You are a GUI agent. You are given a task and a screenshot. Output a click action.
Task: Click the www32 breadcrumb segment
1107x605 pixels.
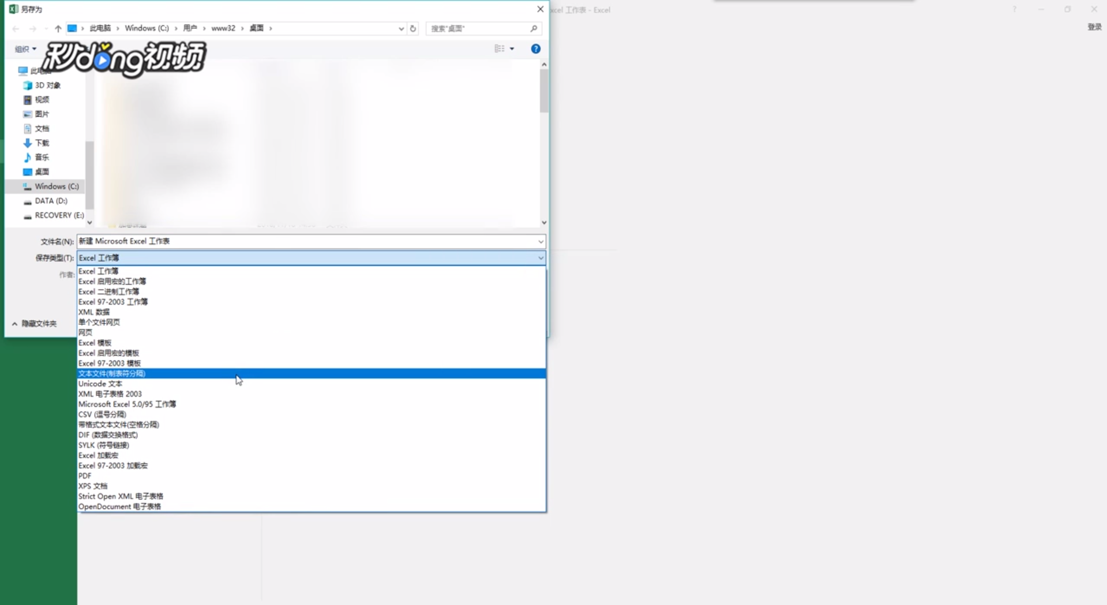223,28
